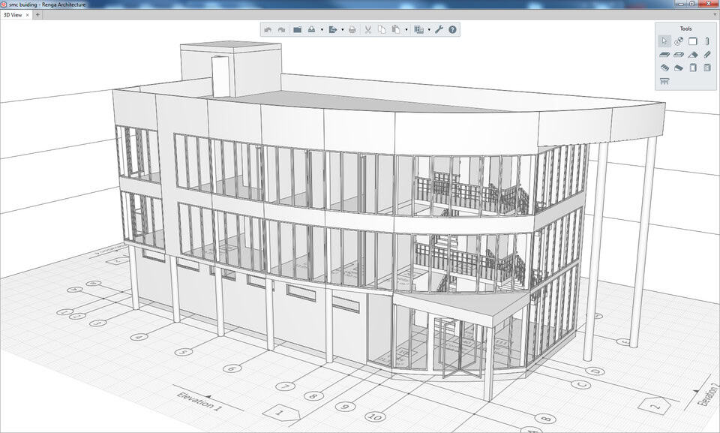Image resolution: width=720 pixels, height=433 pixels.
Task: Select the Roof tool
Action: pos(693,55)
